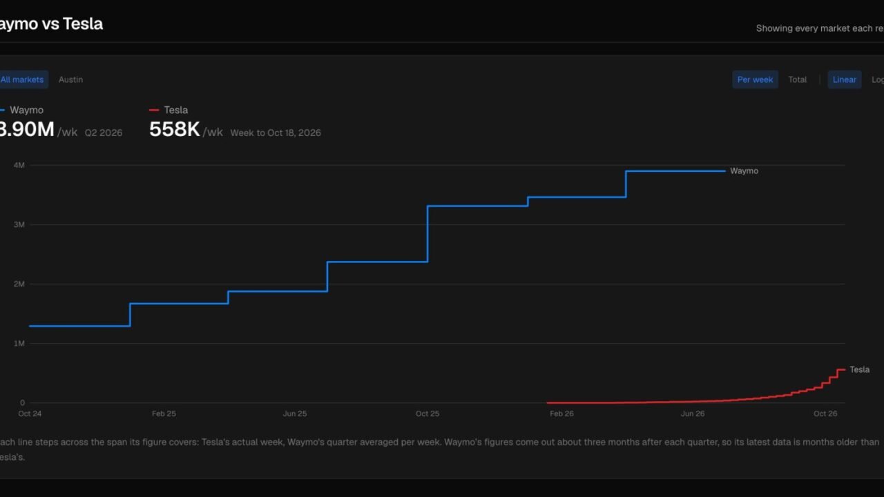Click the red Tesla legend swatch
The image size is (884, 497).
[154, 110]
